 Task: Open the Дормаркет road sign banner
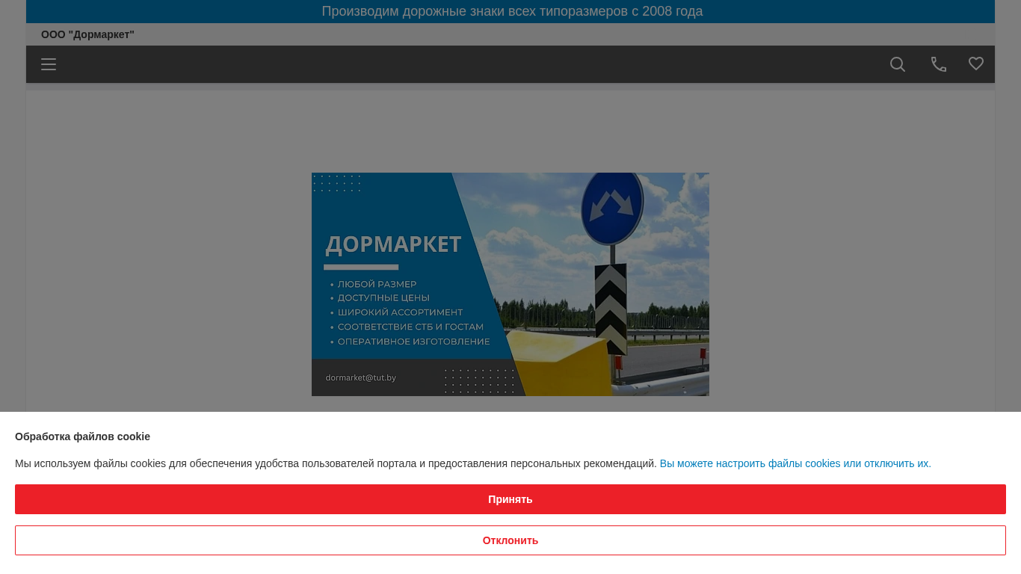point(510,284)
